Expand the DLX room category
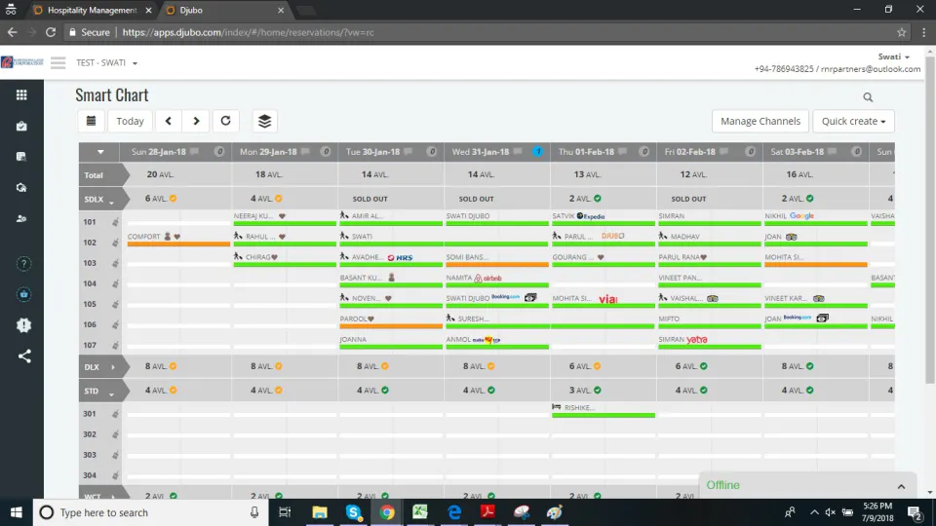Viewport: 936px width, 526px height. [113, 367]
